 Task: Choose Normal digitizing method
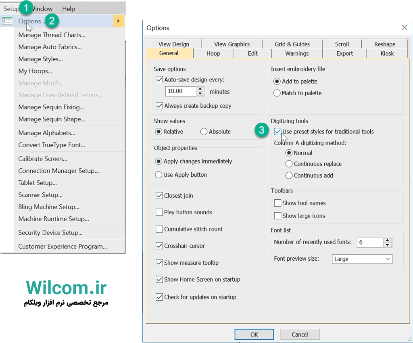click(x=289, y=153)
